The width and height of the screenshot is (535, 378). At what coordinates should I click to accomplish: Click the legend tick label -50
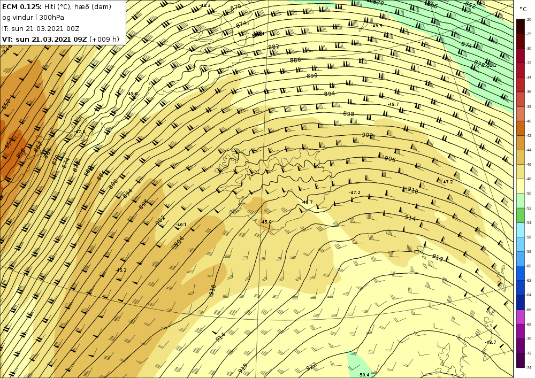point(529,194)
